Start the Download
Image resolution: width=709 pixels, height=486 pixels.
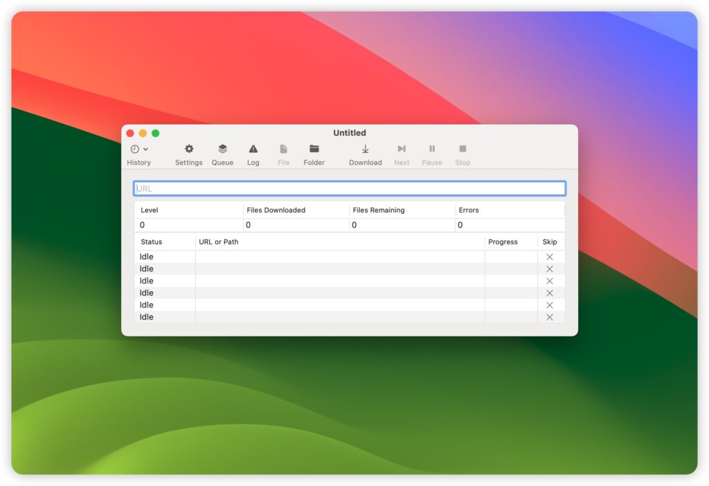tap(365, 154)
